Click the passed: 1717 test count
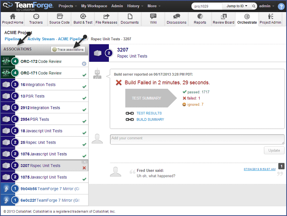Viewport: 287px width, 216px height. pyautogui.click(x=196, y=92)
